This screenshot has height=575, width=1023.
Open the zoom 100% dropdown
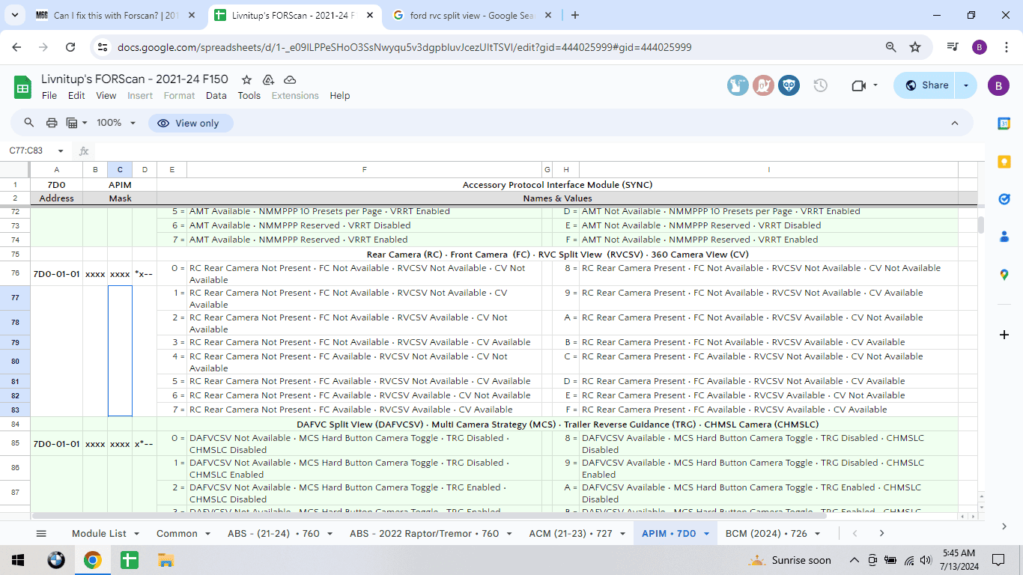(116, 123)
